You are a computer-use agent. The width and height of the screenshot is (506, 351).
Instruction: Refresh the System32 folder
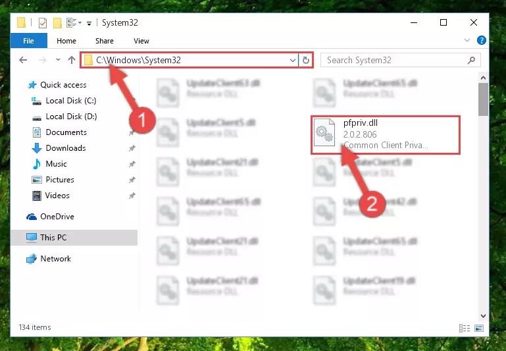pos(305,61)
